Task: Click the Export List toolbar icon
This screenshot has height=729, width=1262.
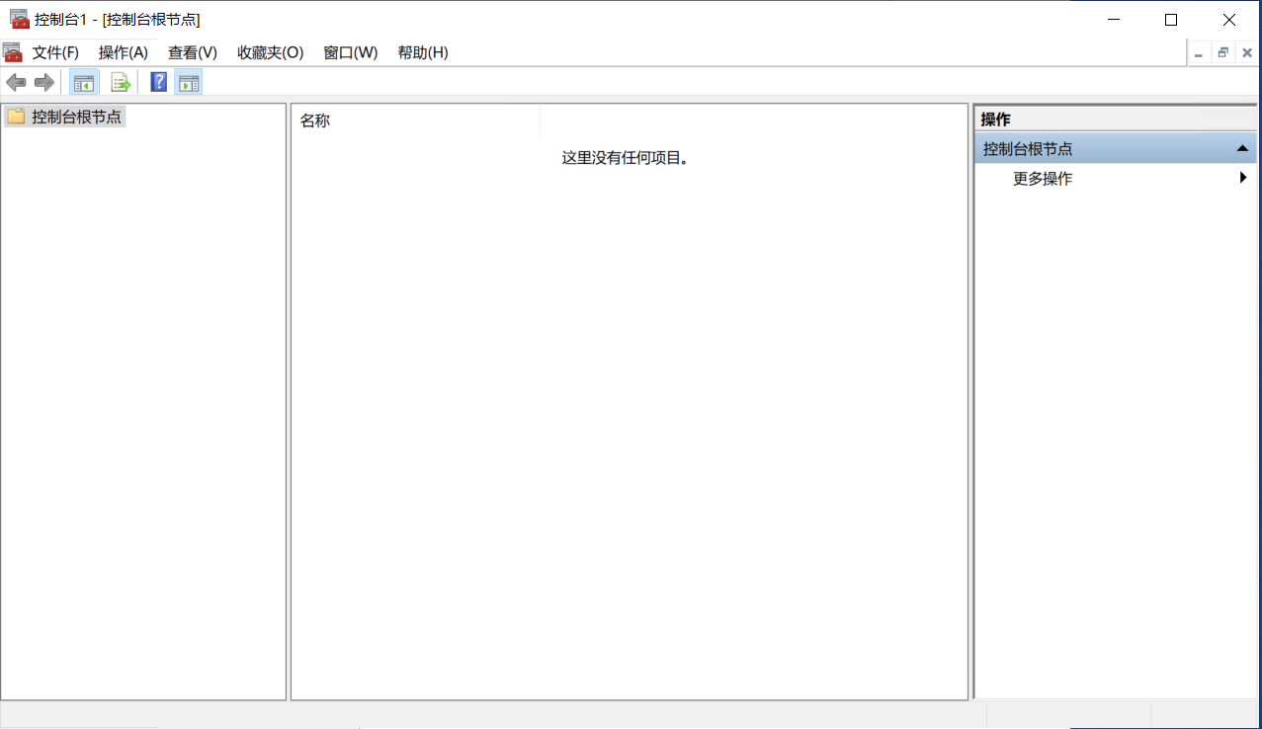Action: pos(121,82)
